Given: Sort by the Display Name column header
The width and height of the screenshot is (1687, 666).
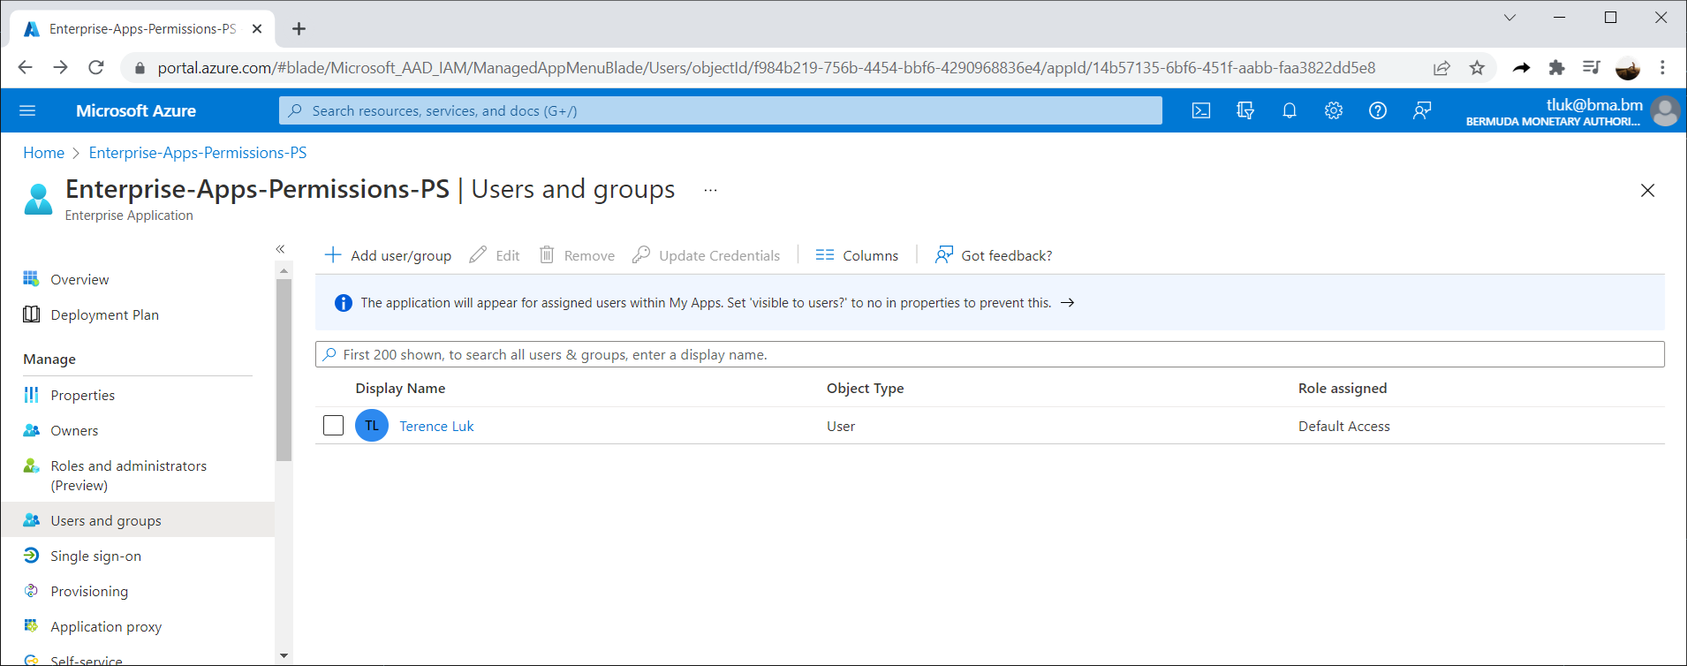Looking at the screenshot, I should tap(400, 388).
